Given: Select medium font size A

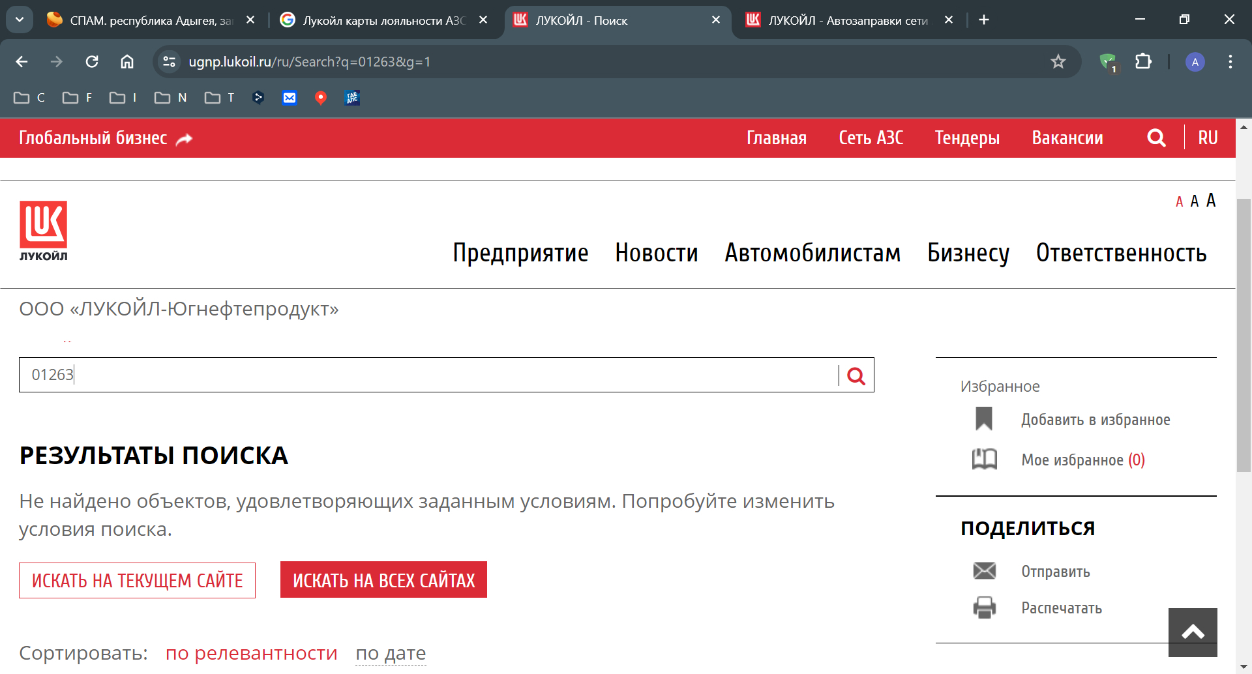Looking at the screenshot, I should click(x=1195, y=201).
